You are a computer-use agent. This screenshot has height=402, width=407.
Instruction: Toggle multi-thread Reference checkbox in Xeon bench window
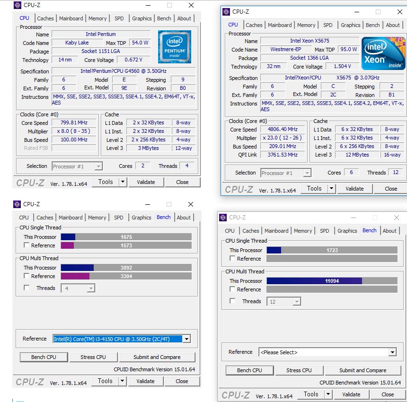(x=232, y=289)
